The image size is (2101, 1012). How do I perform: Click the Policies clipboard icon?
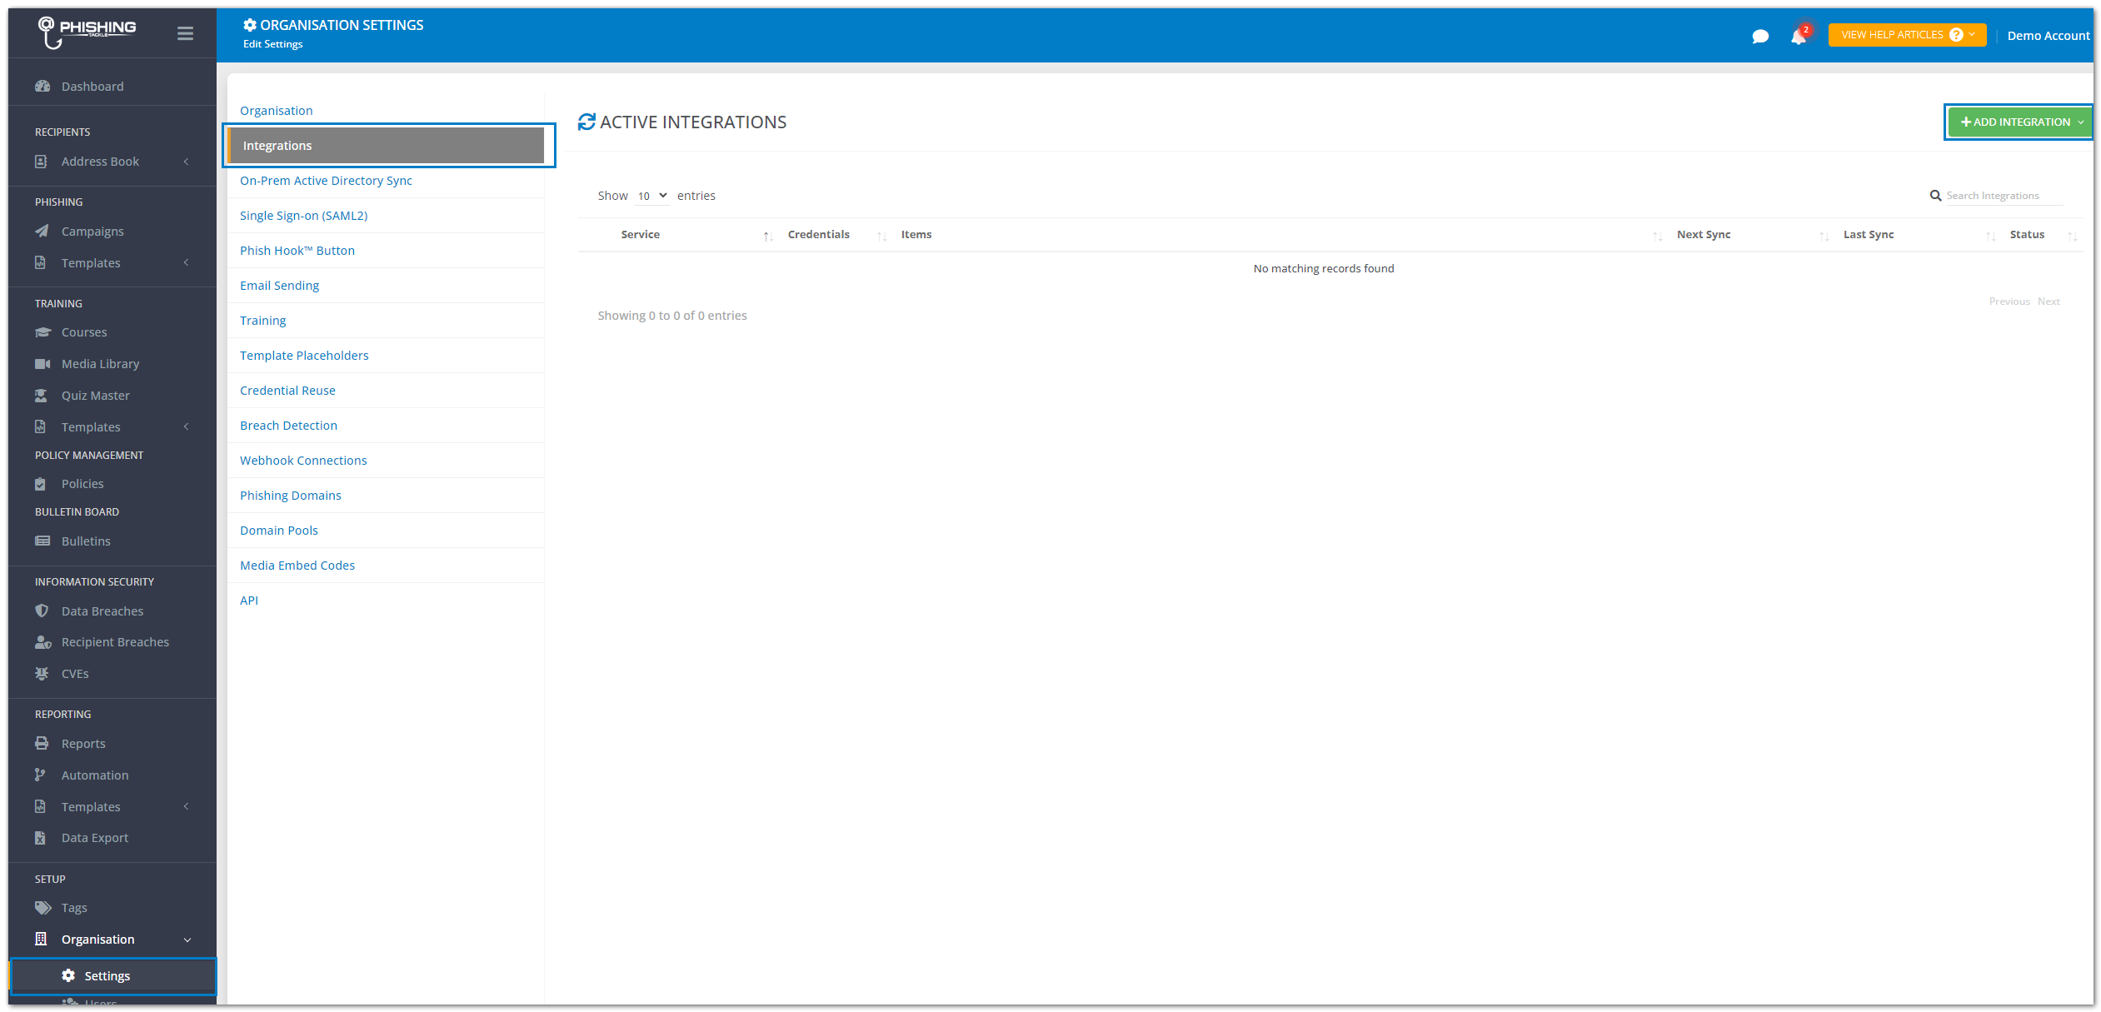coord(40,484)
